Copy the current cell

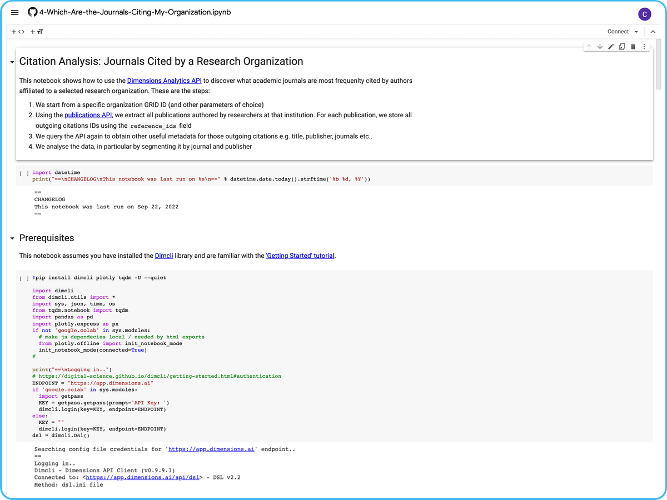[x=622, y=46]
